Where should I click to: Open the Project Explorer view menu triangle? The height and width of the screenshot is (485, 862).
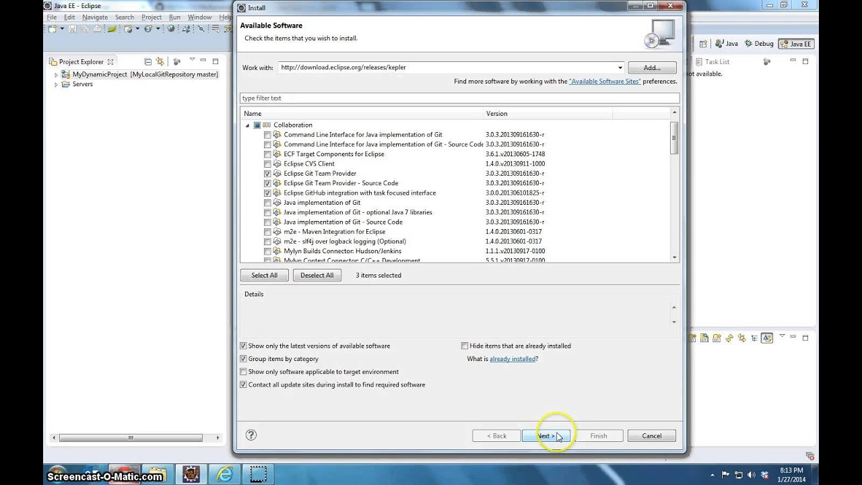(192, 59)
